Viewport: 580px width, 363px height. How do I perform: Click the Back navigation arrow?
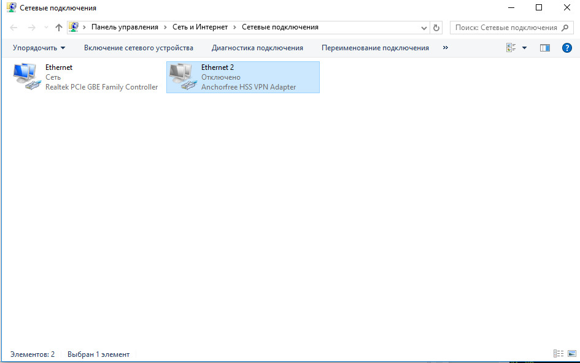click(14, 28)
